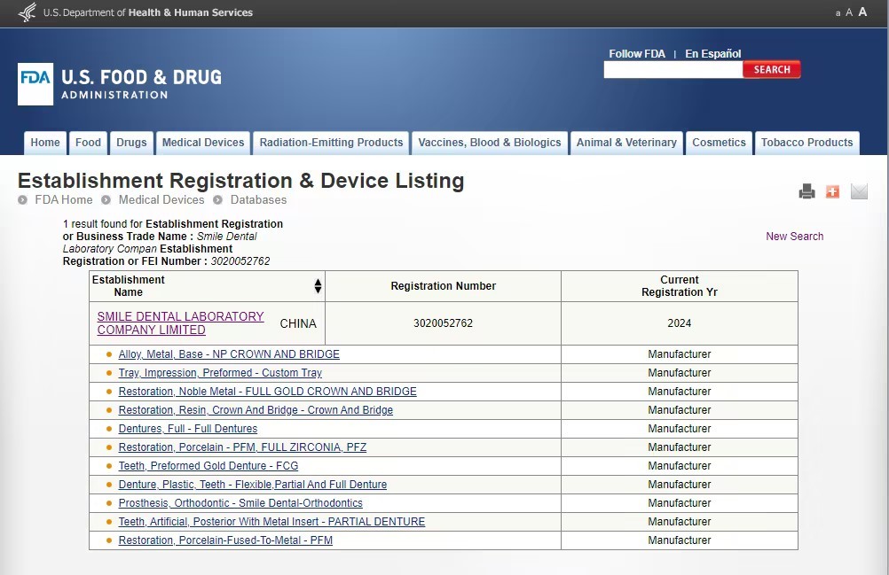Open Denture, Plastic, Teeth Flexible link
This screenshot has height=575, width=889.
pyautogui.click(x=252, y=485)
